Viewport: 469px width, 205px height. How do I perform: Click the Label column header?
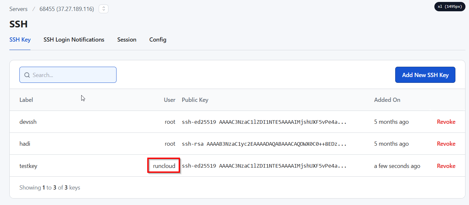coord(26,100)
